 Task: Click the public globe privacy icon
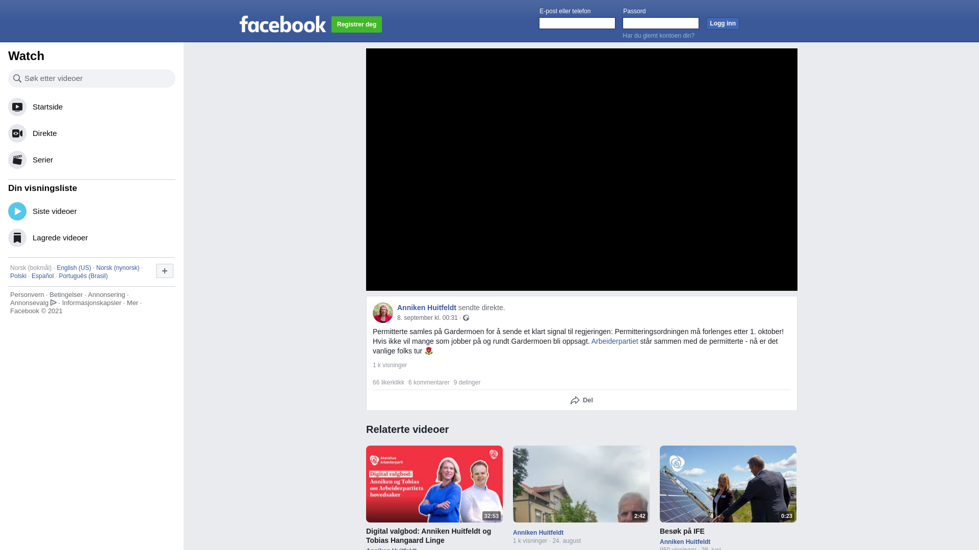(466, 318)
